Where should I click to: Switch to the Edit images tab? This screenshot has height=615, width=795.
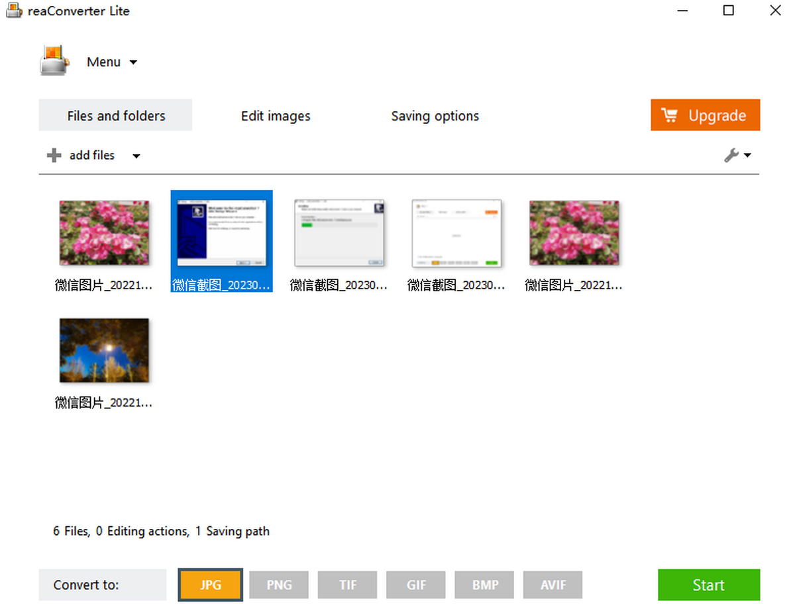(x=276, y=116)
